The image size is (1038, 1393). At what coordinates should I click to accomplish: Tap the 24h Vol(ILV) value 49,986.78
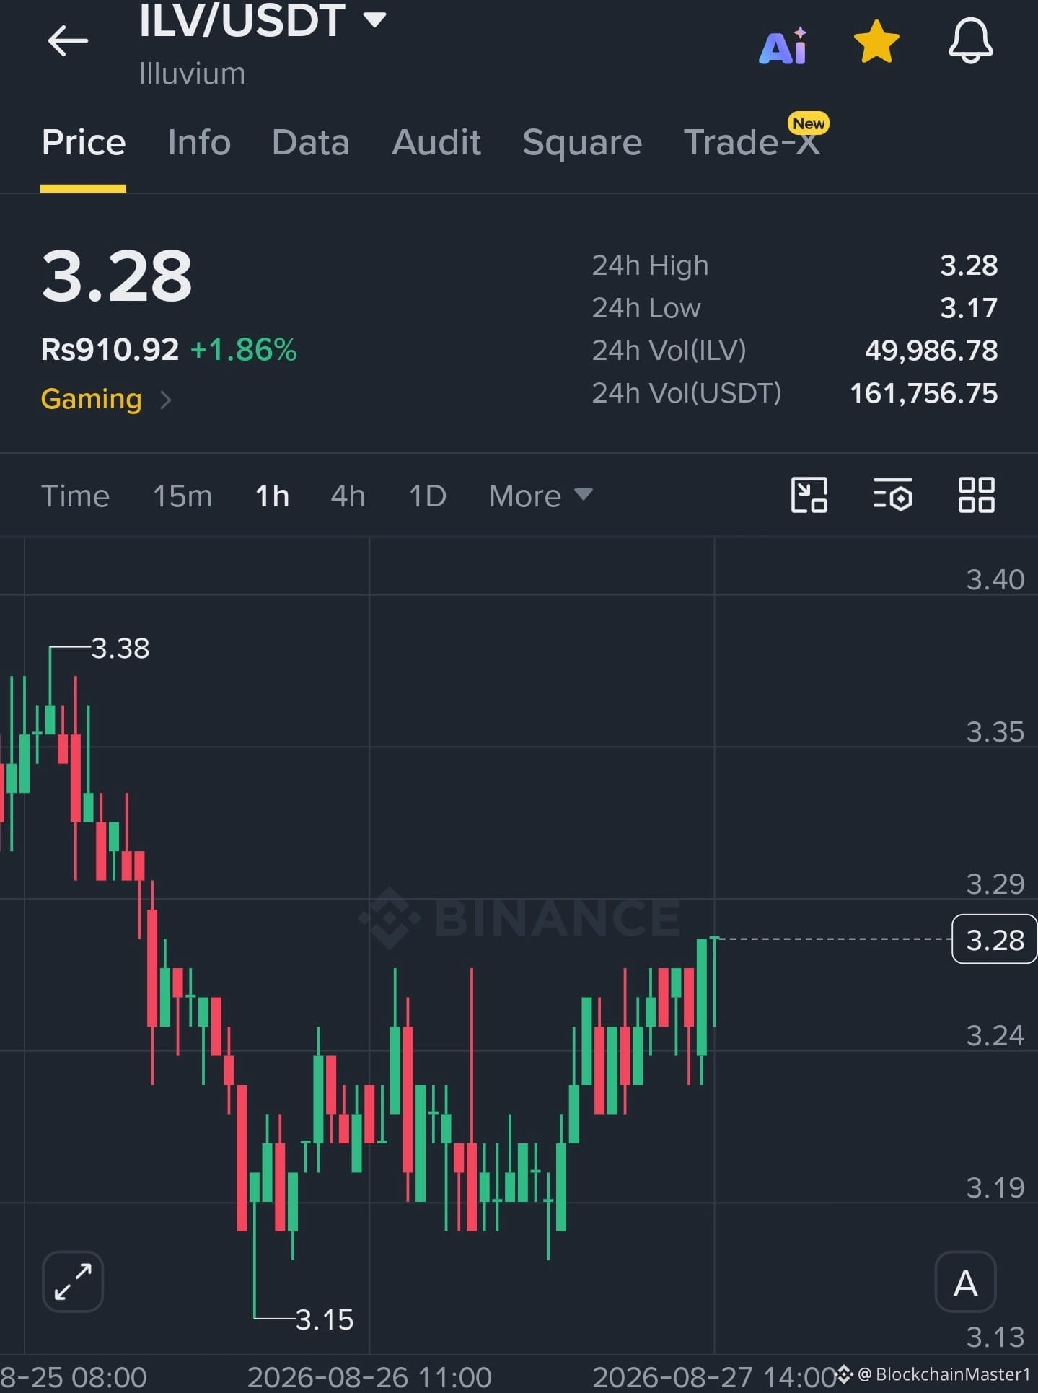(931, 351)
